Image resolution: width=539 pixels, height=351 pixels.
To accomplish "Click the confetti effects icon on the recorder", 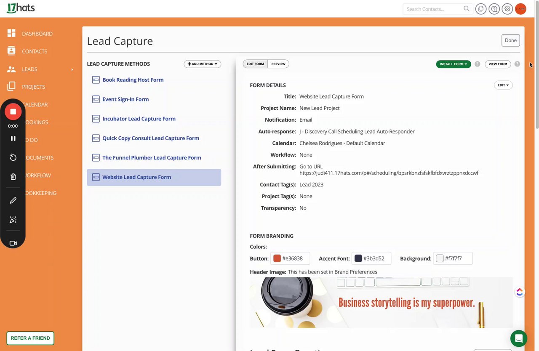I will 13,220.
